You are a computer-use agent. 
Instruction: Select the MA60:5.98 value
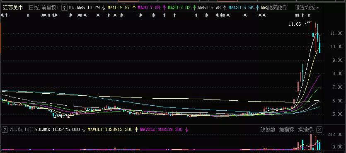tap(209, 8)
